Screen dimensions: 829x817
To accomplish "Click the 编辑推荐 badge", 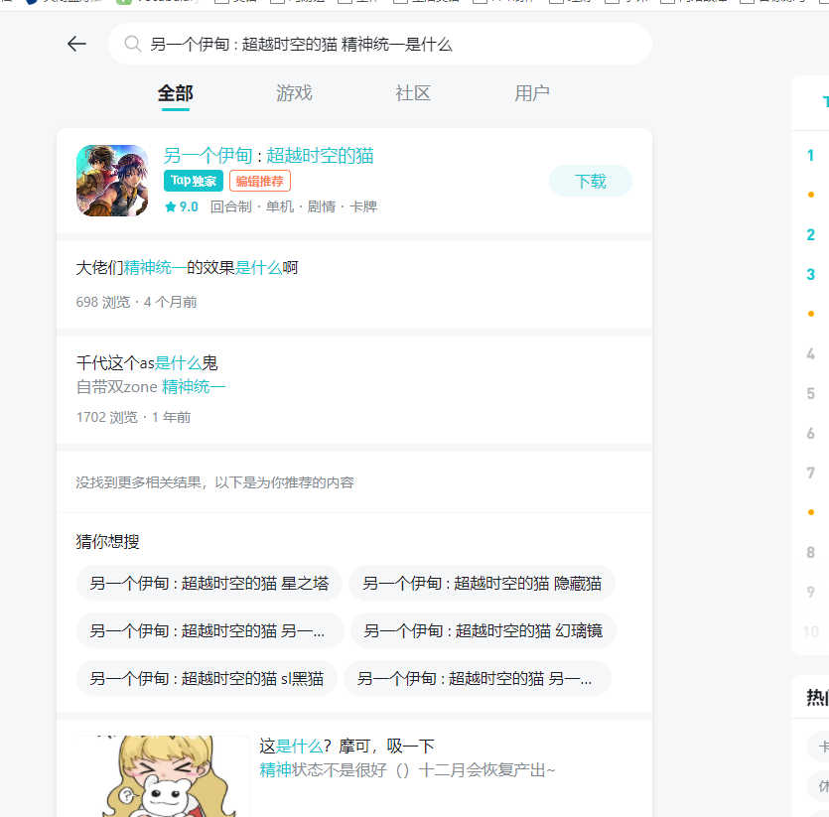I will [x=259, y=181].
